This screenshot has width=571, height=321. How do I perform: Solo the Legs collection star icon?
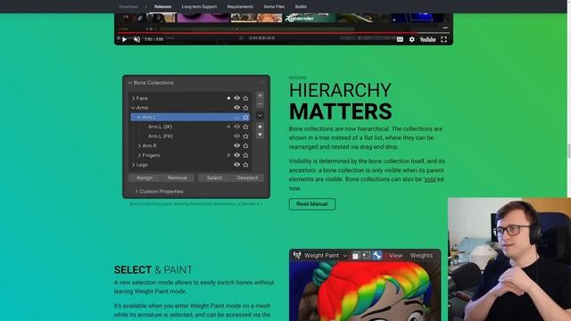246,165
